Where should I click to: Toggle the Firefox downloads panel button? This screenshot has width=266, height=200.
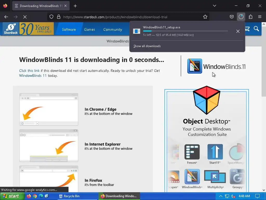241,17
